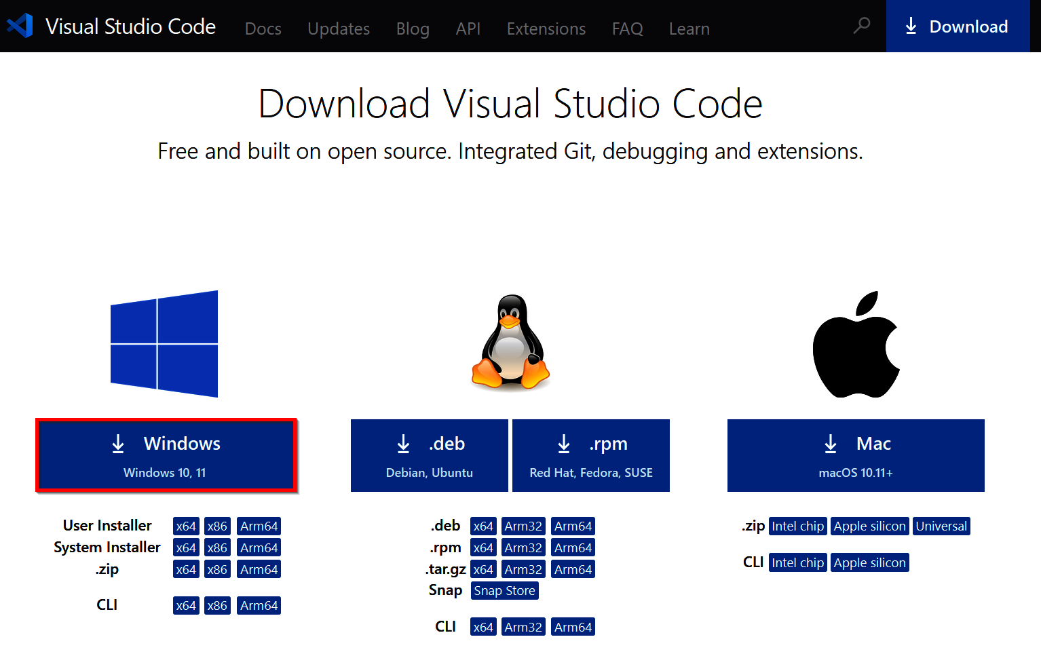1041x654 pixels.
Task: Click the Windows logo image
Action: click(x=164, y=343)
